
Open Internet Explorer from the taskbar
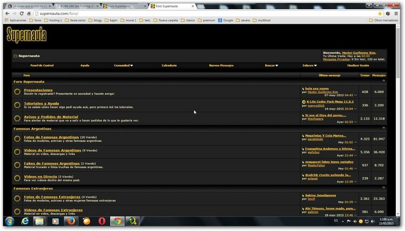pos(25,221)
